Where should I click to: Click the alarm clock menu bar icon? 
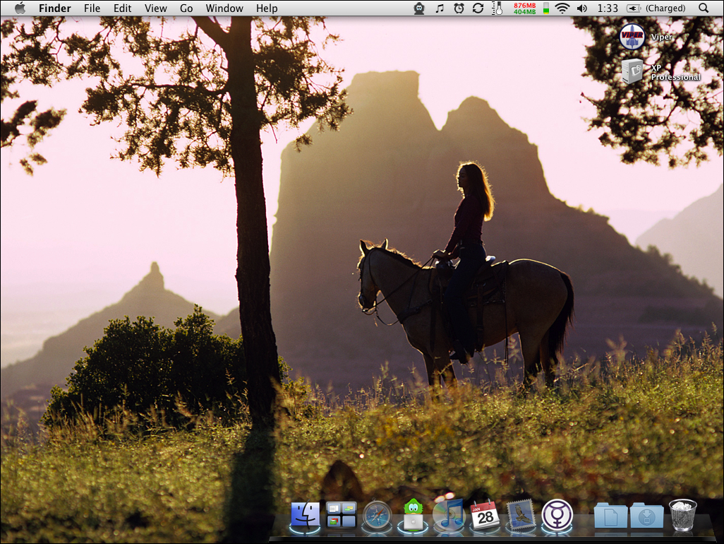pyautogui.click(x=459, y=8)
